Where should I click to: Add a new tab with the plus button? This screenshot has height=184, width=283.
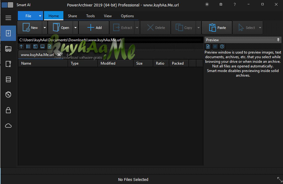pos(68,55)
